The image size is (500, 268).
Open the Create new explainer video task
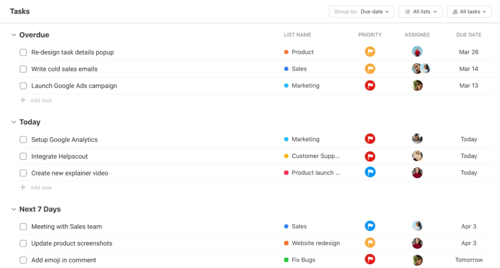tap(69, 173)
